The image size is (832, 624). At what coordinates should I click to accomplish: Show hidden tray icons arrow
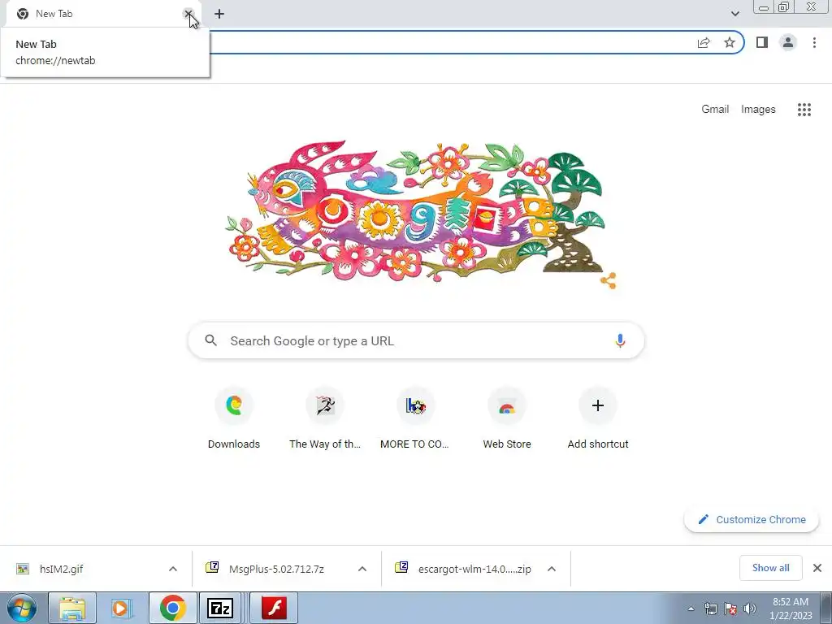tap(691, 609)
